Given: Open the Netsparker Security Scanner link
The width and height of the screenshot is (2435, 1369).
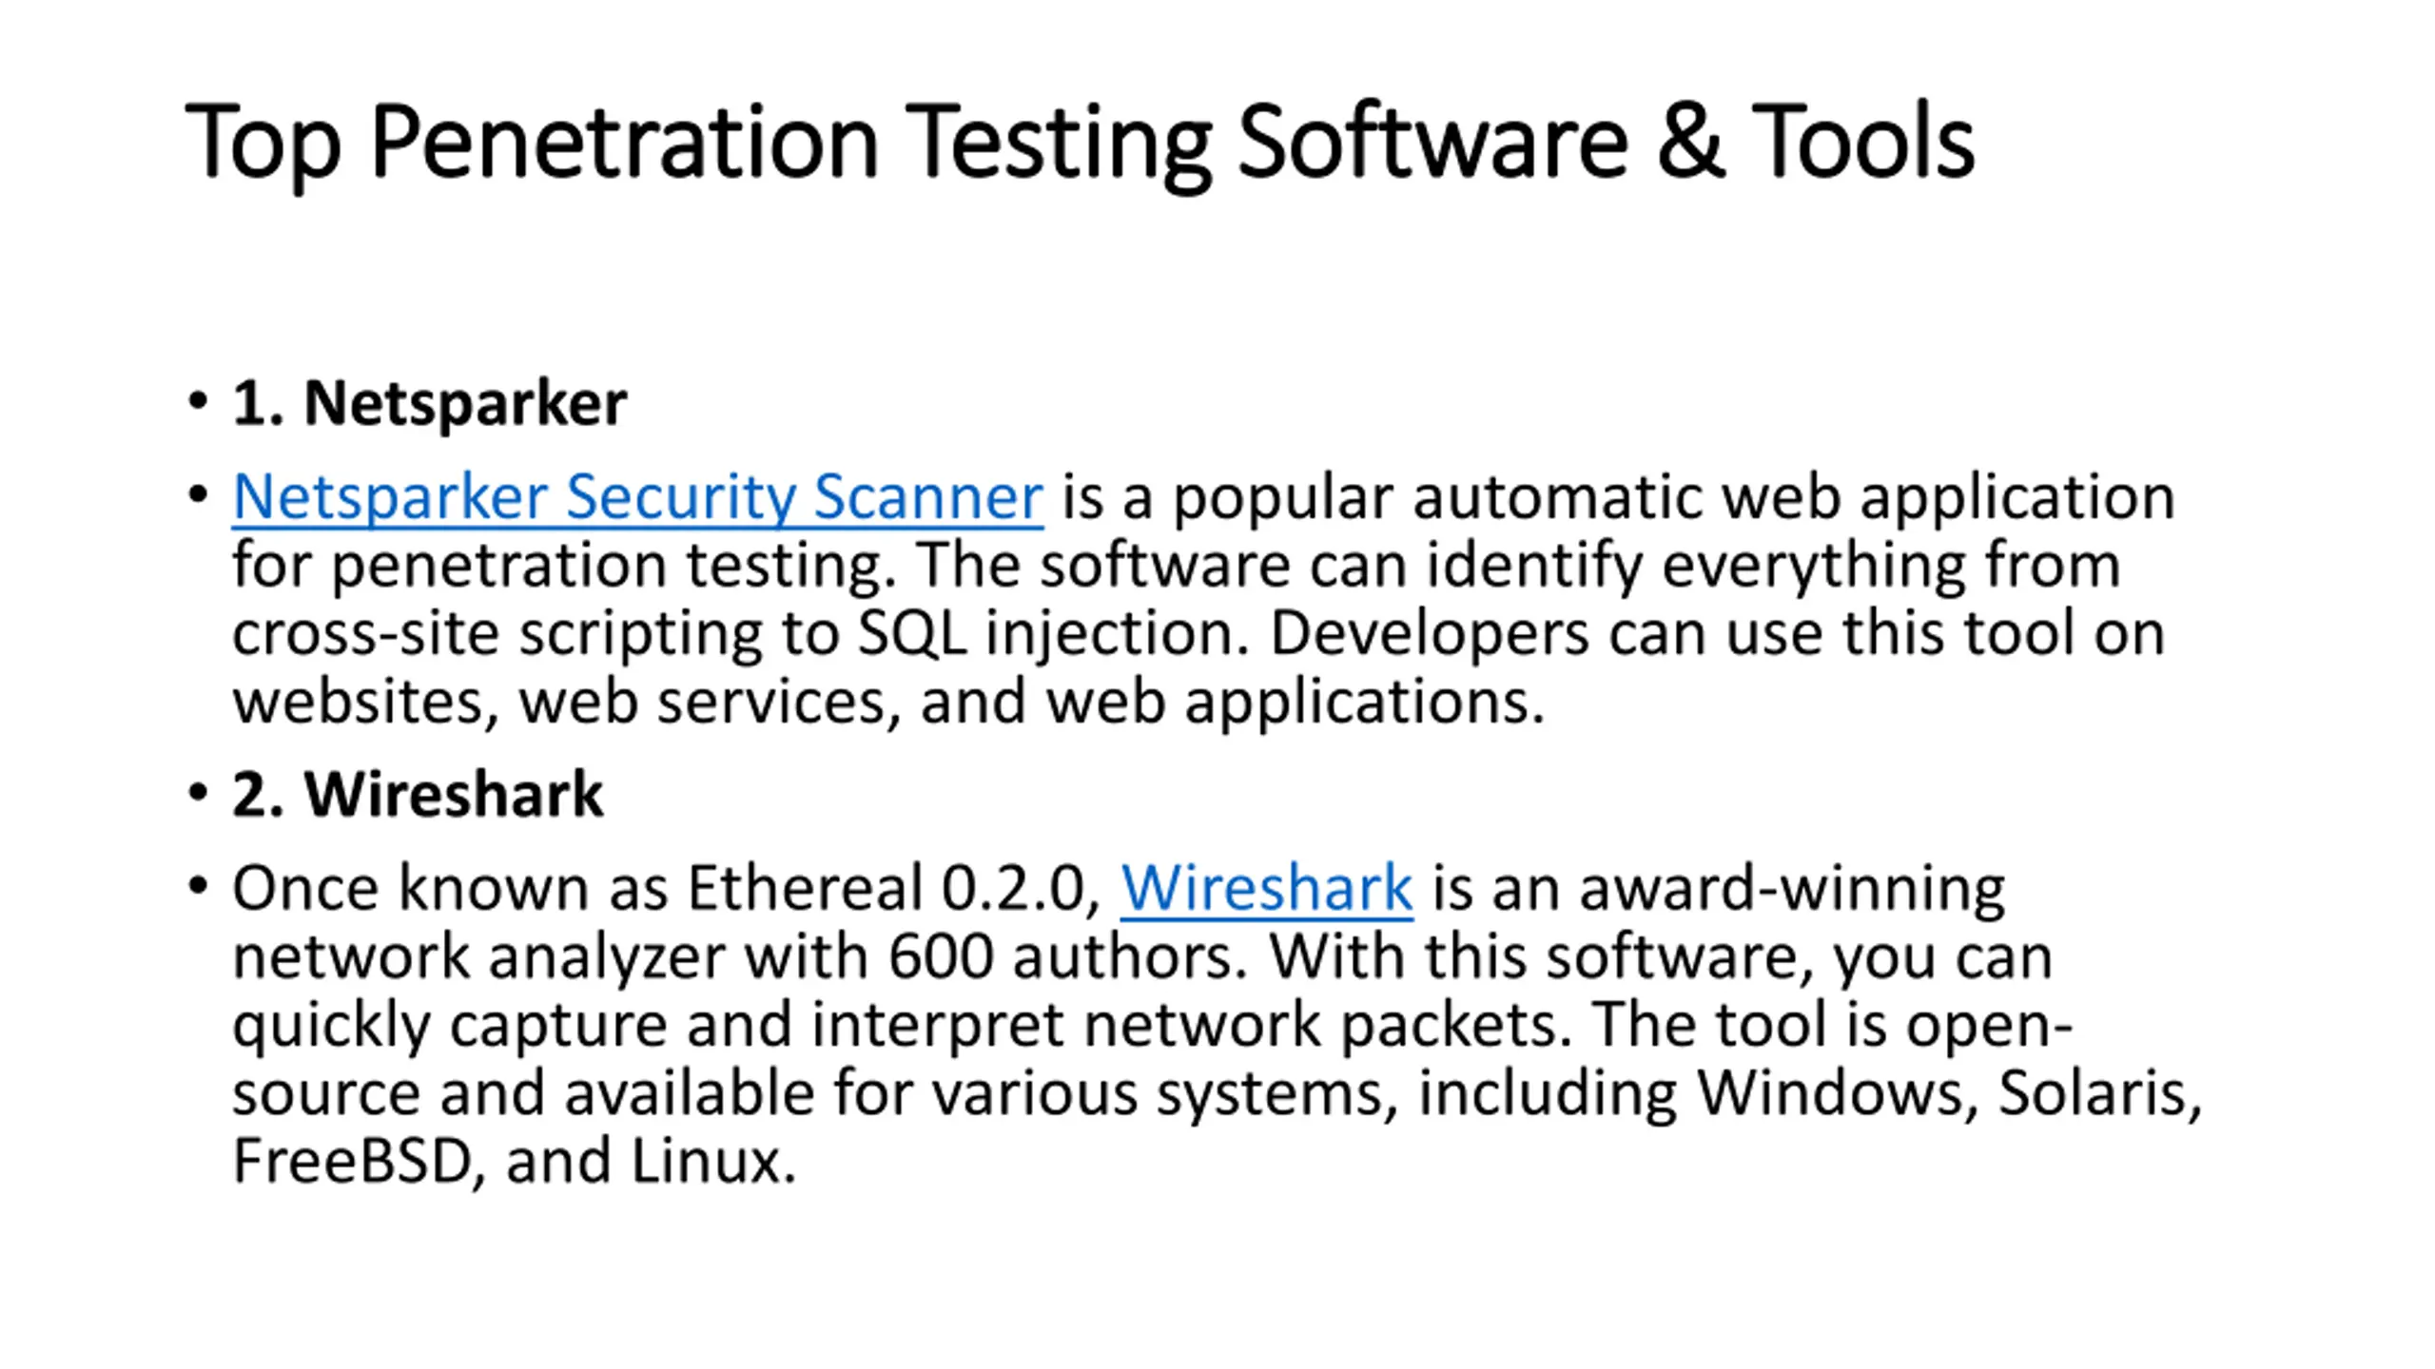Looking at the screenshot, I should point(637,497).
